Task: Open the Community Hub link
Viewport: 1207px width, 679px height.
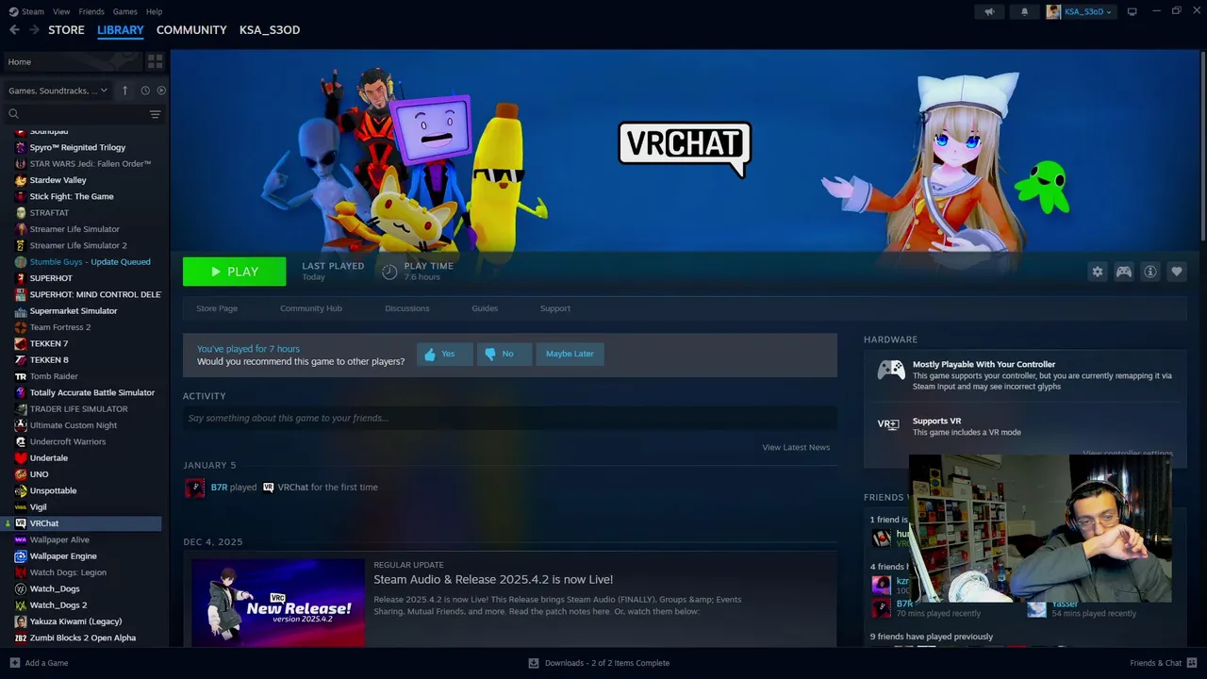Action: coord(311,308)
